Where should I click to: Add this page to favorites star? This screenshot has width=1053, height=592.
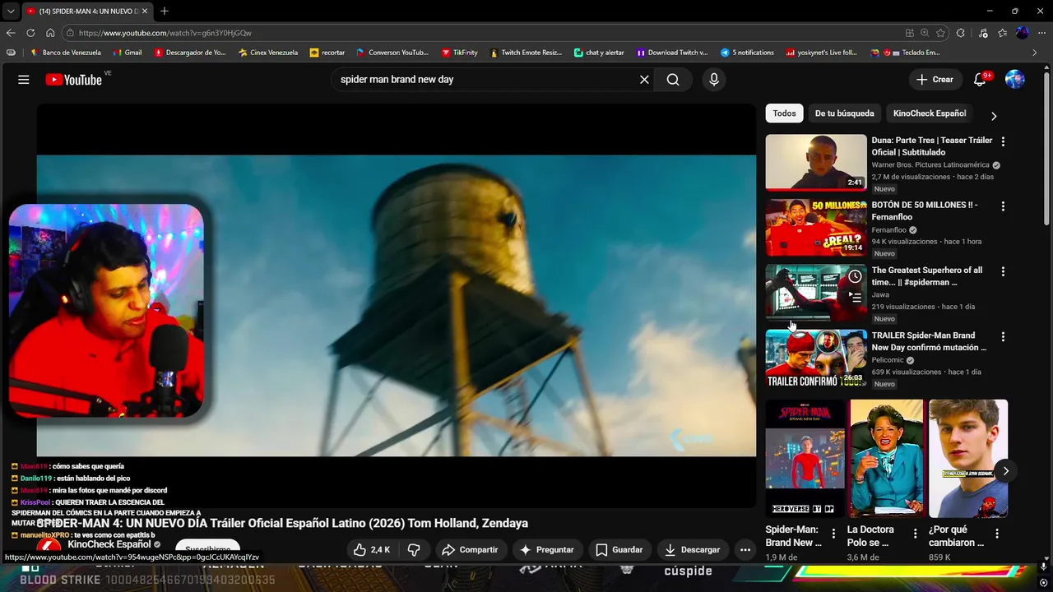pyautogui.click(x=942, y=33)
